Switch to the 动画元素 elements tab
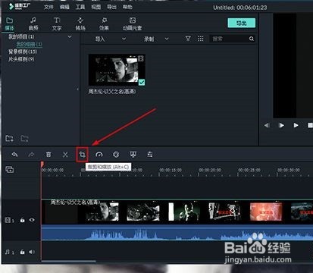Image resolution: width=313 pixels, height=273 pixels. tap(133, 24)
